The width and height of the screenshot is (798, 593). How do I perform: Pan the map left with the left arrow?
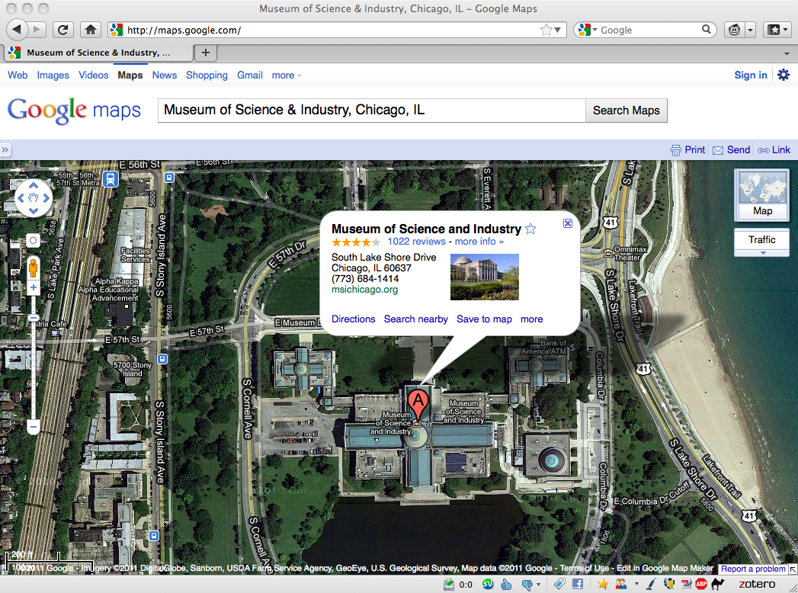21,198
